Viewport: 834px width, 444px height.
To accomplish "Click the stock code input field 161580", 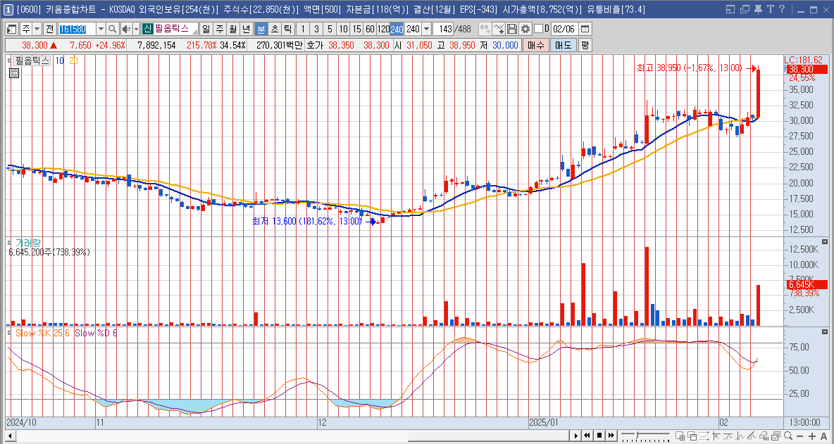I will pyautogui.click(x=77, y=29).
